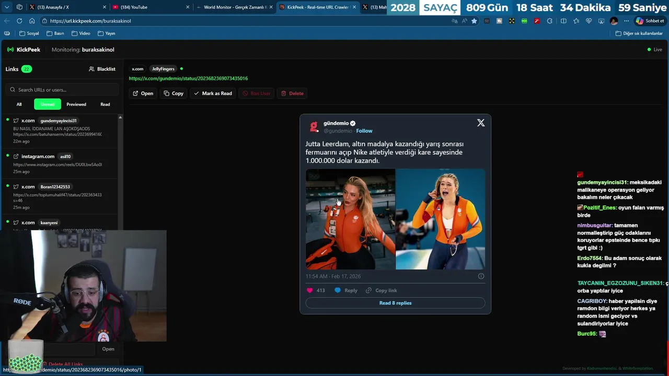Select the All filter tab
The width and height of the screenshot is (669, 376).
[x=19, y=104]
